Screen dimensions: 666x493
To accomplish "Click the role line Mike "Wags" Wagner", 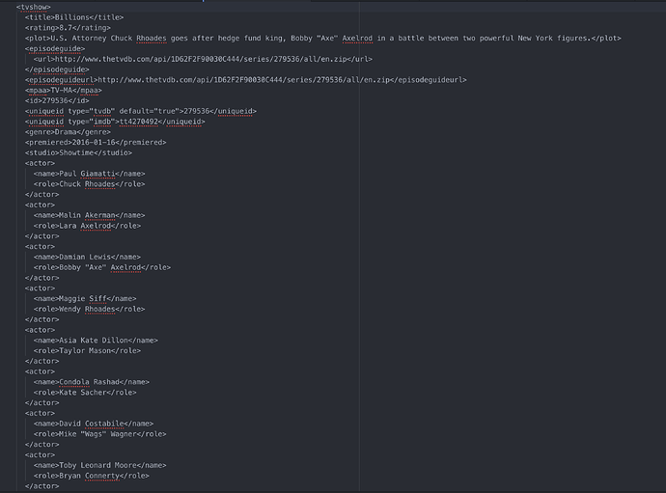I will click(99, 433).
